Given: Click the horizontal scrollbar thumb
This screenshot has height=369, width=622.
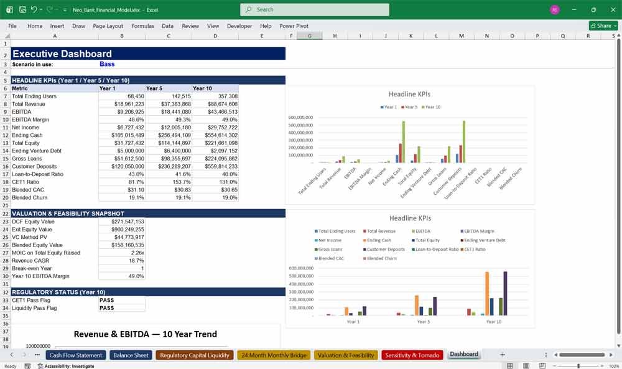Looking at the screenshot, I should point(582,355).
